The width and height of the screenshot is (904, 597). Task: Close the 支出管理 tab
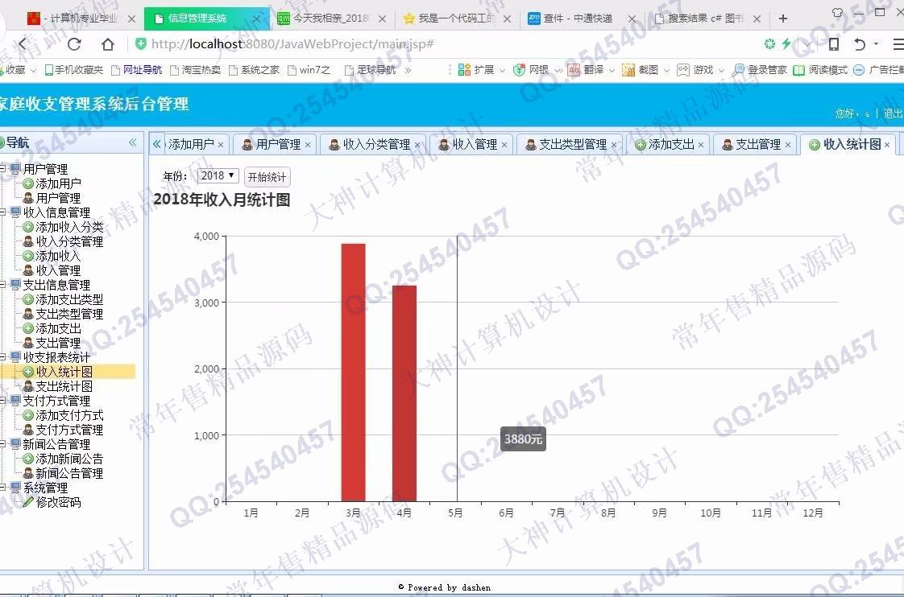[788, 145]
